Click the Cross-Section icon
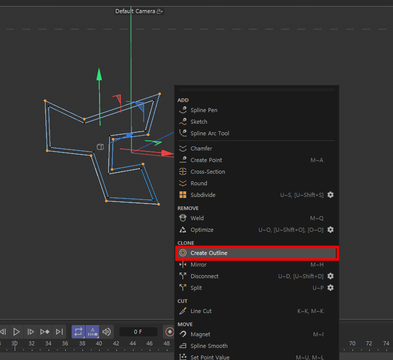 183,172
